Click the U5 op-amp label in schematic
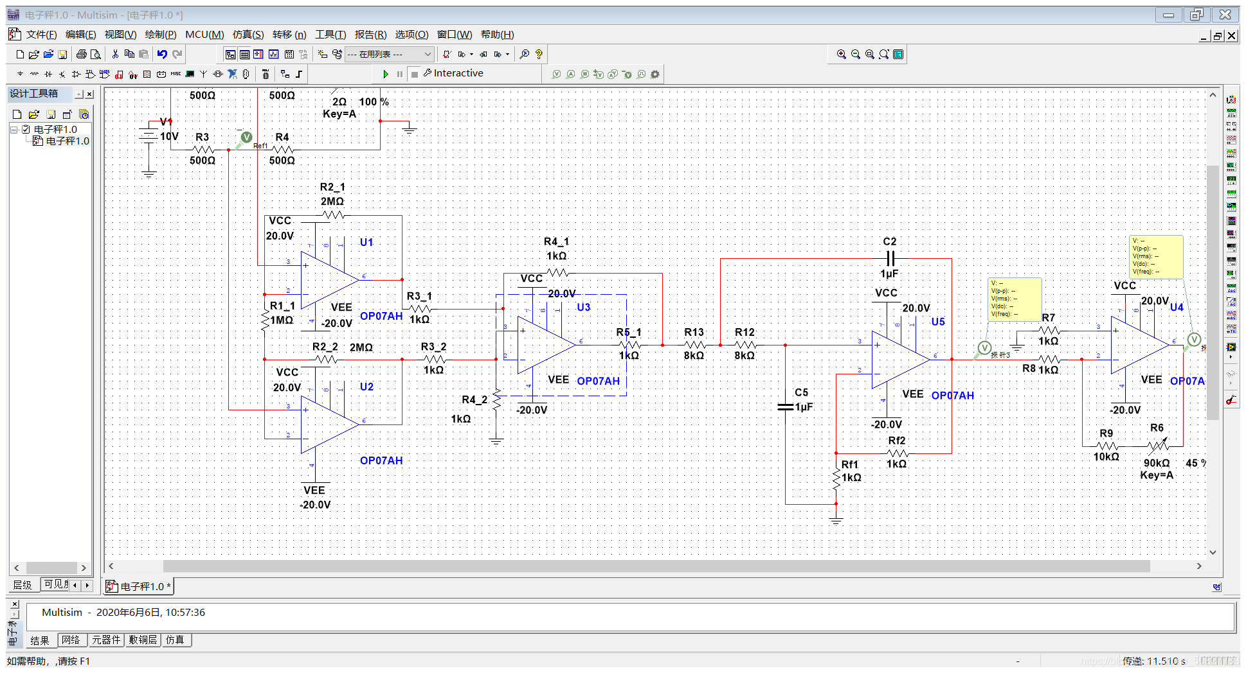 click(938, 322)
